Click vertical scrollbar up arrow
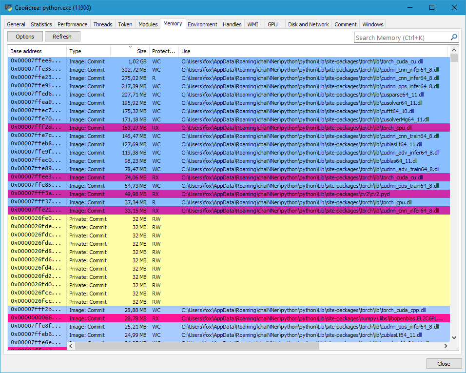This screenshot has width=466, height=373. point(454,50)
